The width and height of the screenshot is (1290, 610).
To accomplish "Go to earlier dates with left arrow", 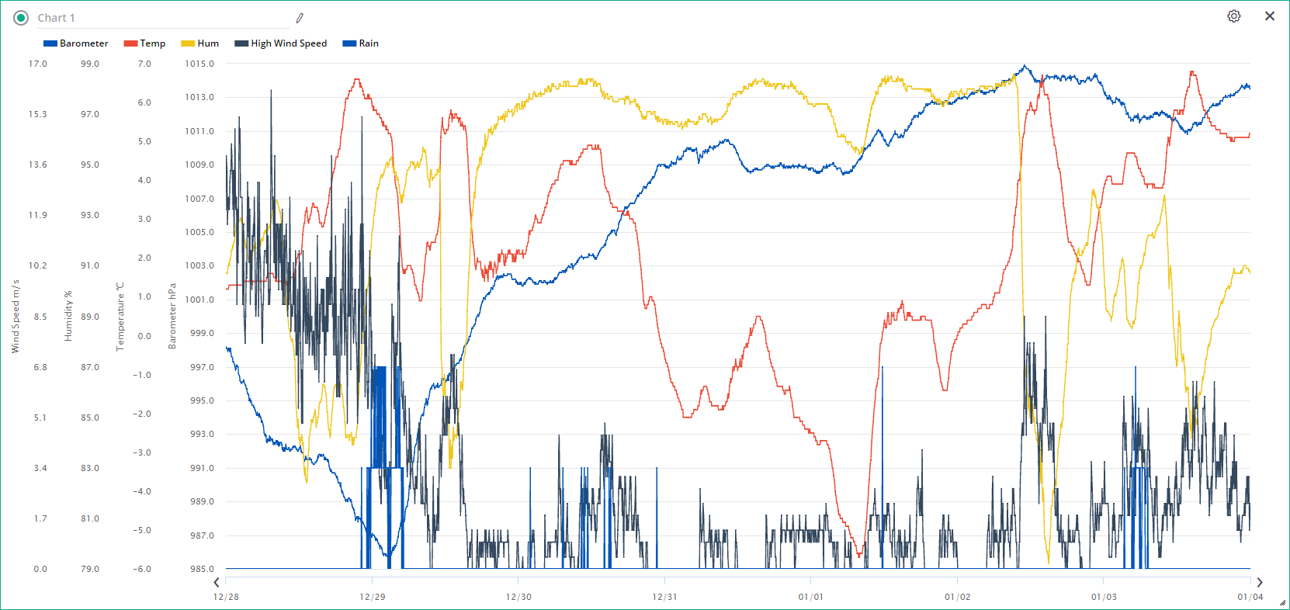I will 217,582.
